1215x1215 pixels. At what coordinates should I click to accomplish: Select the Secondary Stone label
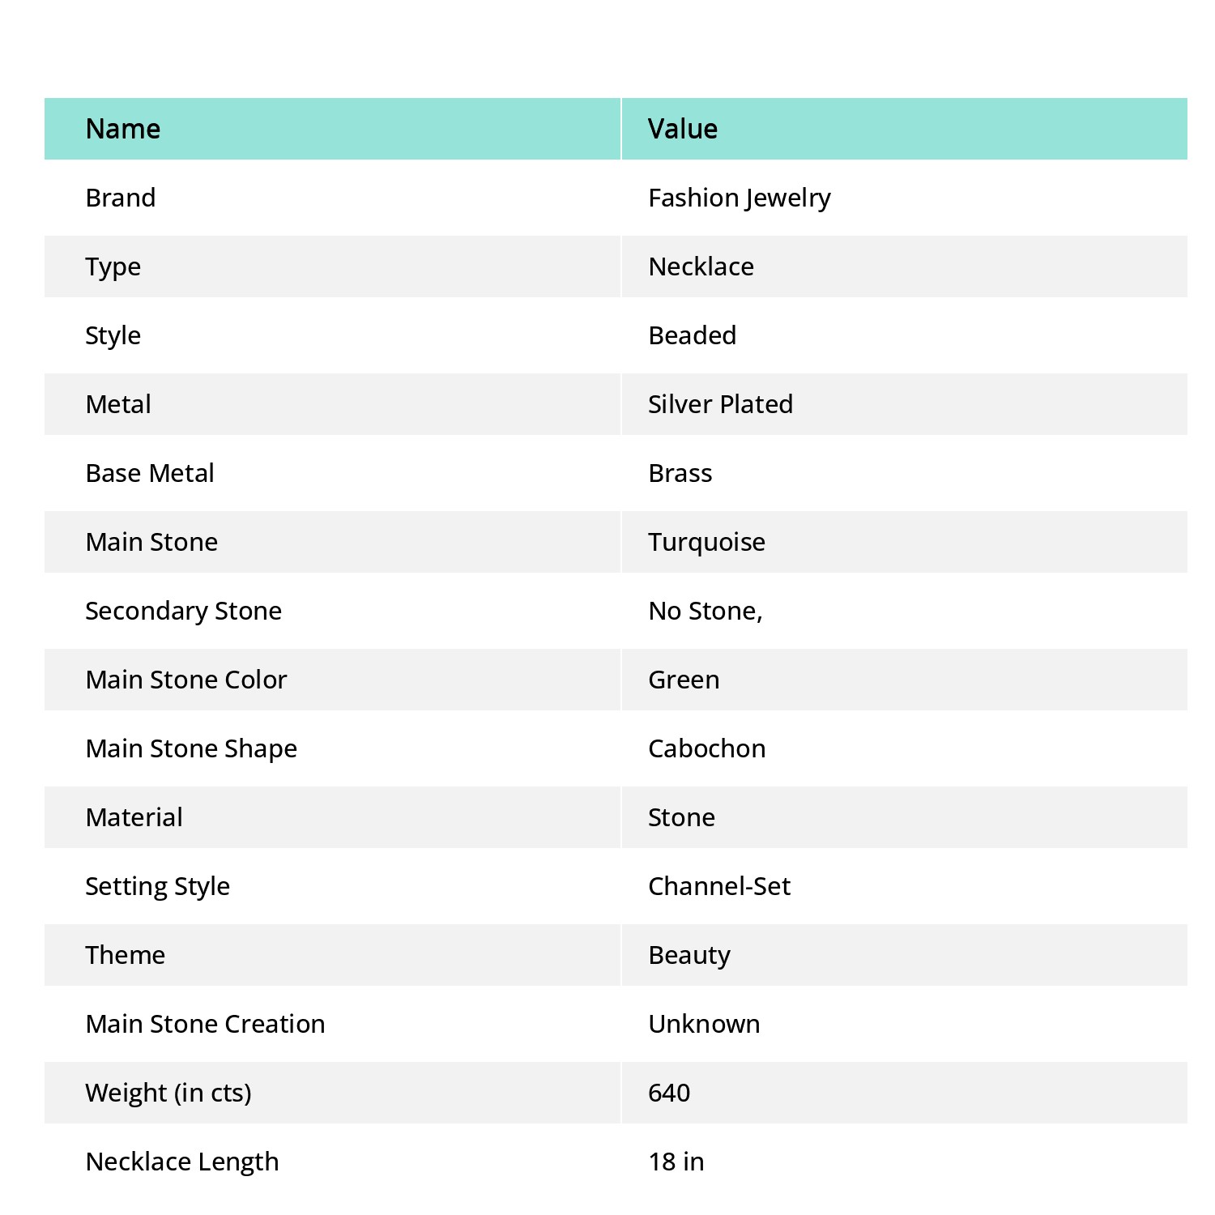click(184, 612)
